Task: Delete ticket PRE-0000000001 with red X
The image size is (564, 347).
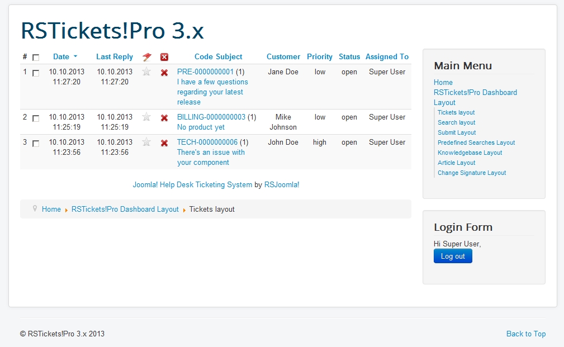Action: pyautogui.click(x=164, y=73)
